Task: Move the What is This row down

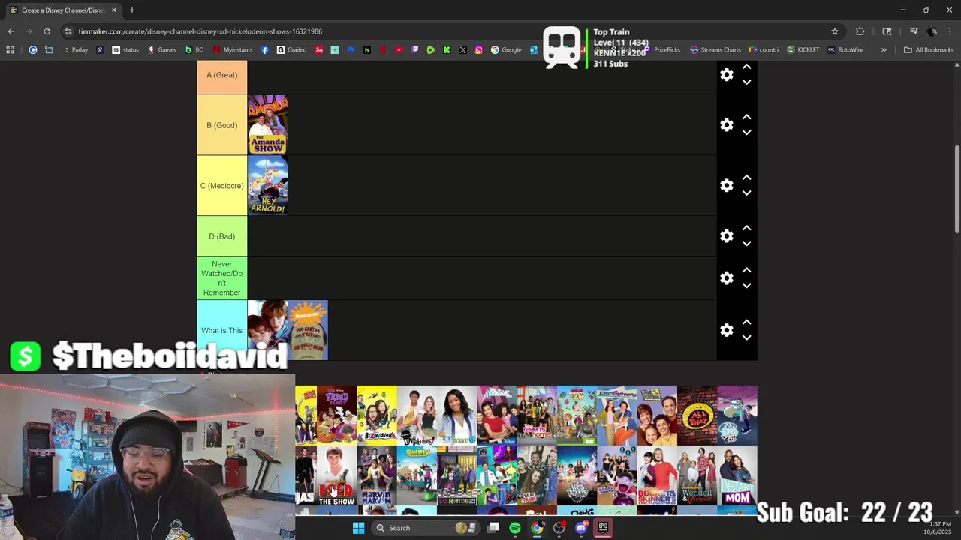Action: (x=746, y=337)
